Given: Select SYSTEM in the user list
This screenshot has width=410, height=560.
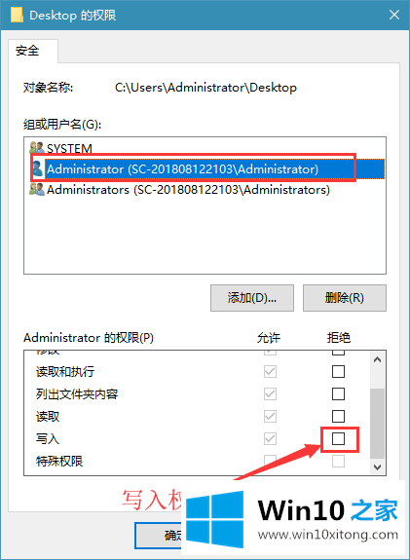Looking at the screenshot, I should 69,148.
